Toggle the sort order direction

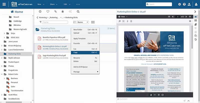(x=74, y=22)
